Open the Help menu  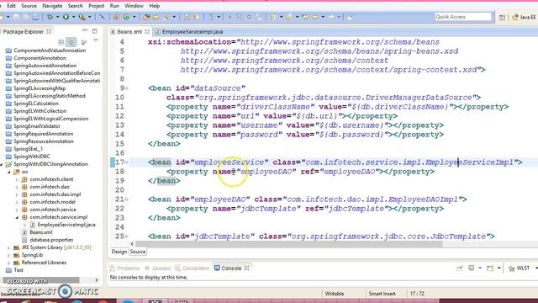pyautogui.click(x=154, y=6)
